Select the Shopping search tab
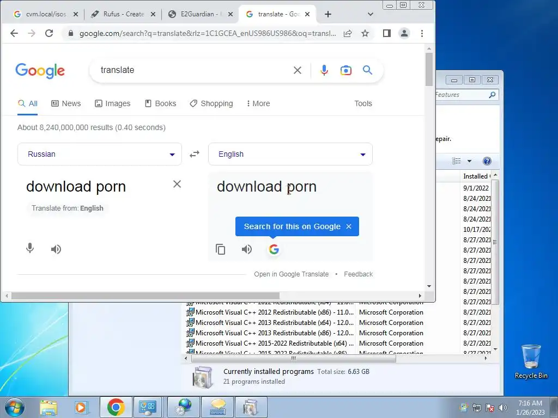Viewport: 558px width, 418px height. pos(211,103)
